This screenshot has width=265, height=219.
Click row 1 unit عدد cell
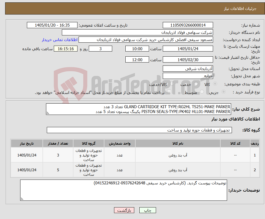pos(120,155)
